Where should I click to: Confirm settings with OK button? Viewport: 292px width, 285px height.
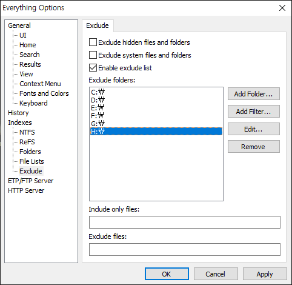point(167,274)
